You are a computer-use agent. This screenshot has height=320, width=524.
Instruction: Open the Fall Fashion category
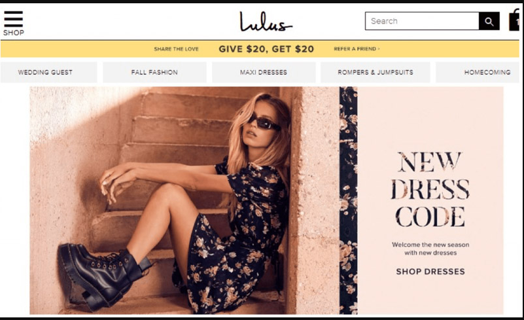154,72
